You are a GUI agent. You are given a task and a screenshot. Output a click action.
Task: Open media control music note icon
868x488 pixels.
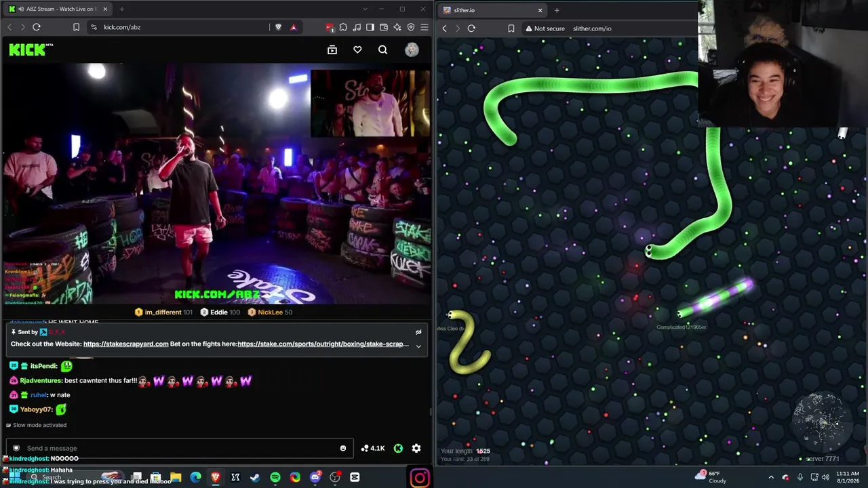357,27
